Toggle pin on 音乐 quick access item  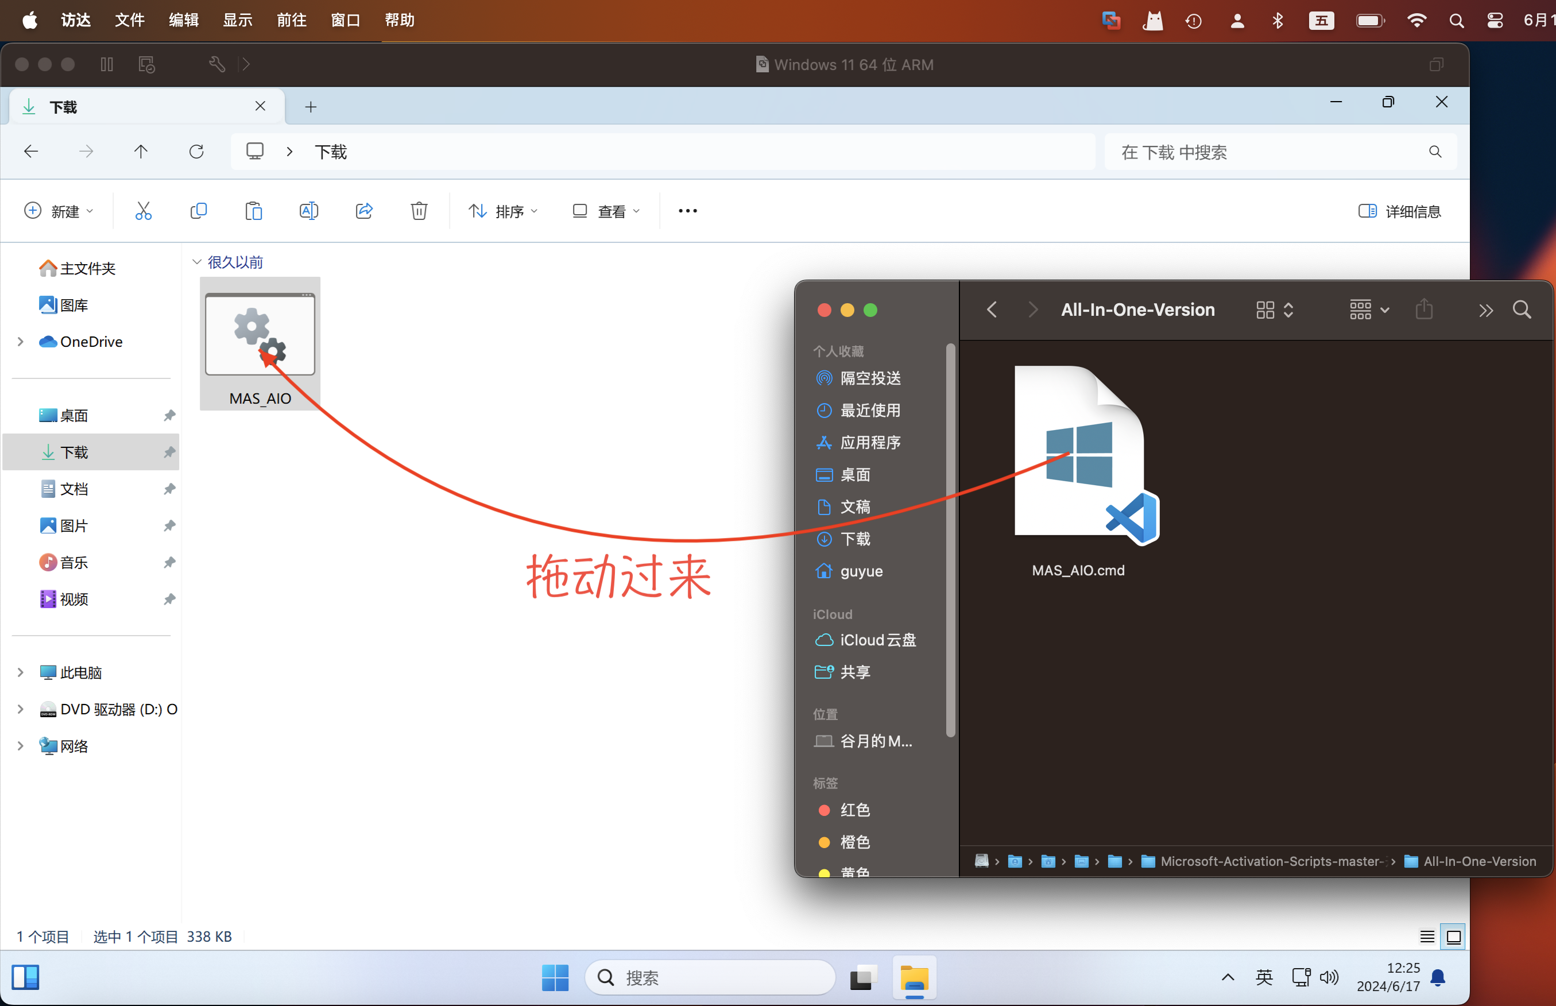coord(169,562)
